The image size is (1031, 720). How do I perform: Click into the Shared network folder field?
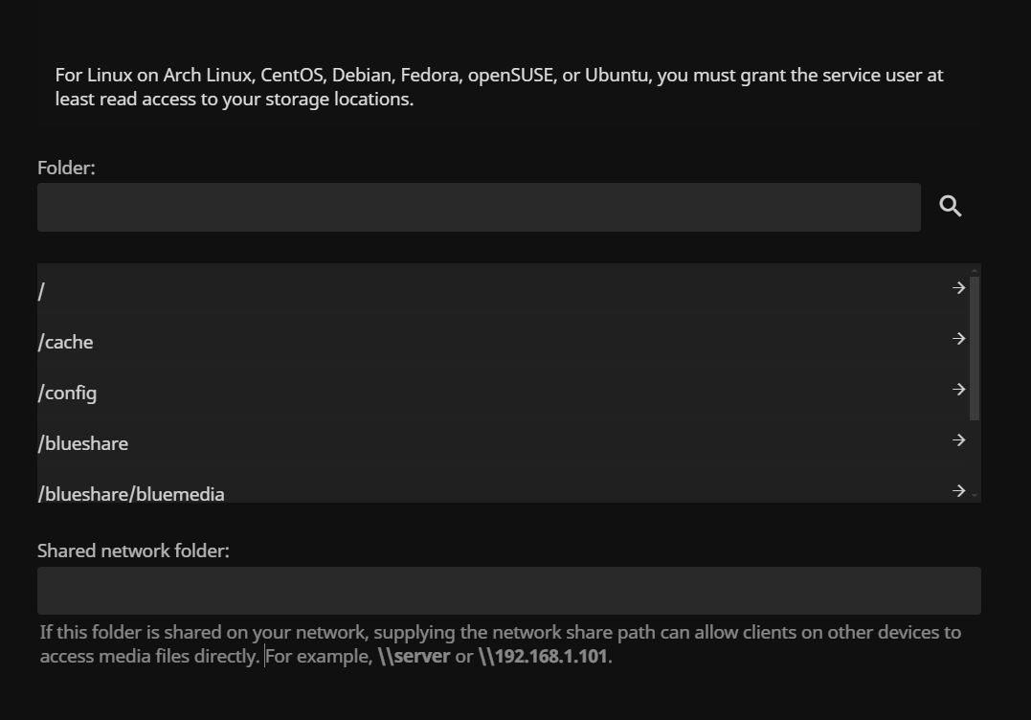point(508,591)
